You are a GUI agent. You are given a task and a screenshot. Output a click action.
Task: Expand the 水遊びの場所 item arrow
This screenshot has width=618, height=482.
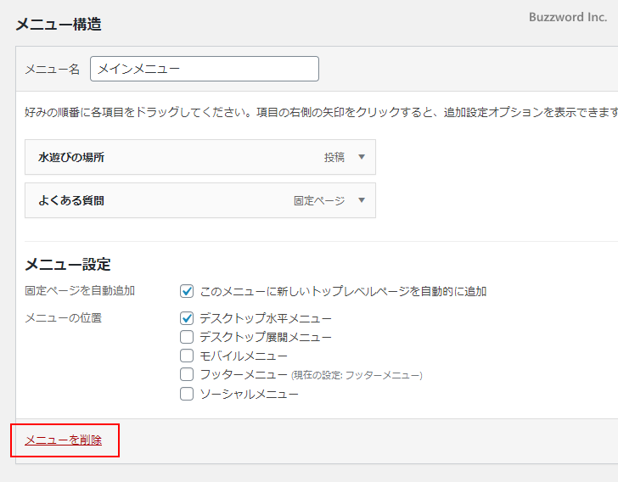coord(361,157)
